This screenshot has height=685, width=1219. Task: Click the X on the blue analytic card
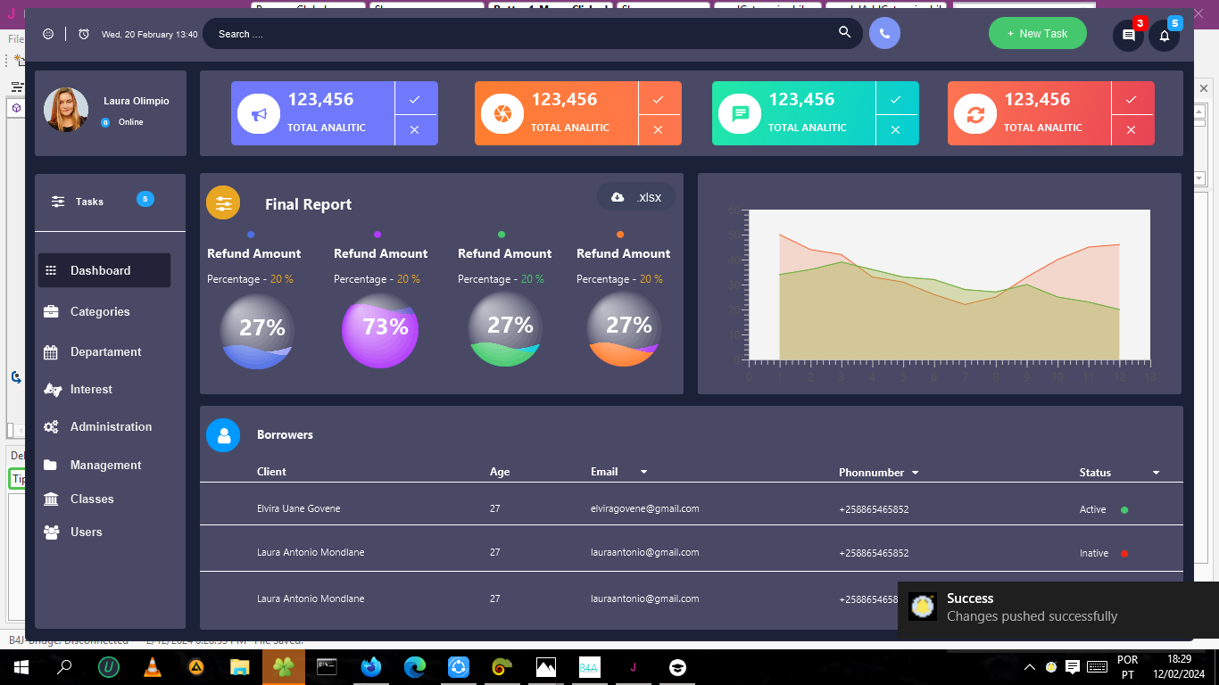coord(415,130)
